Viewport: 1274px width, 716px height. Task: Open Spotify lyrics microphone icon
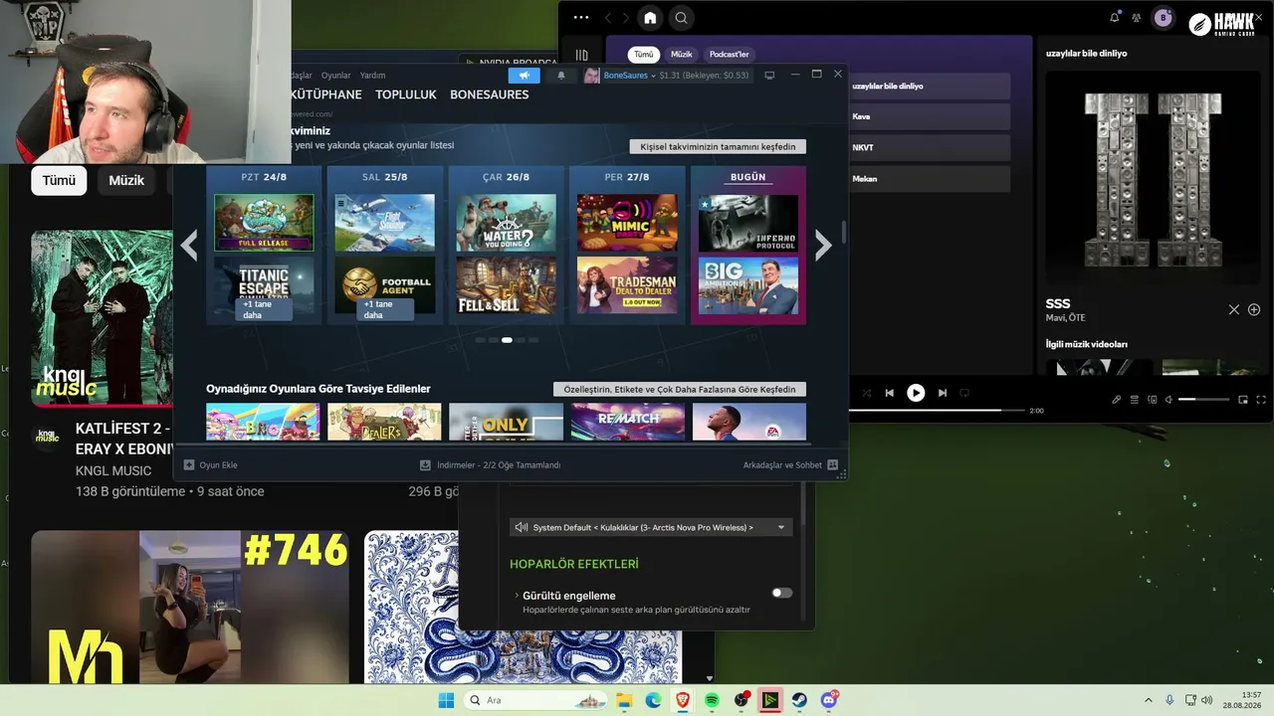coord(1117,400)
